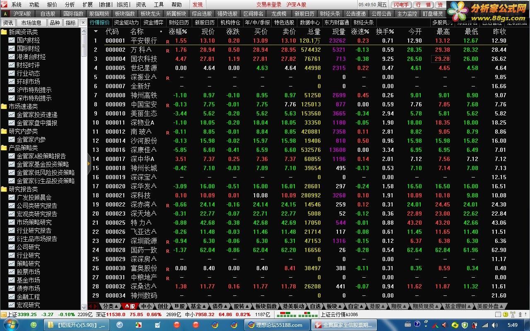The image size is (530, 331).
Task: Click the folder icon of 研究报告类
Action: coord(4,189)
